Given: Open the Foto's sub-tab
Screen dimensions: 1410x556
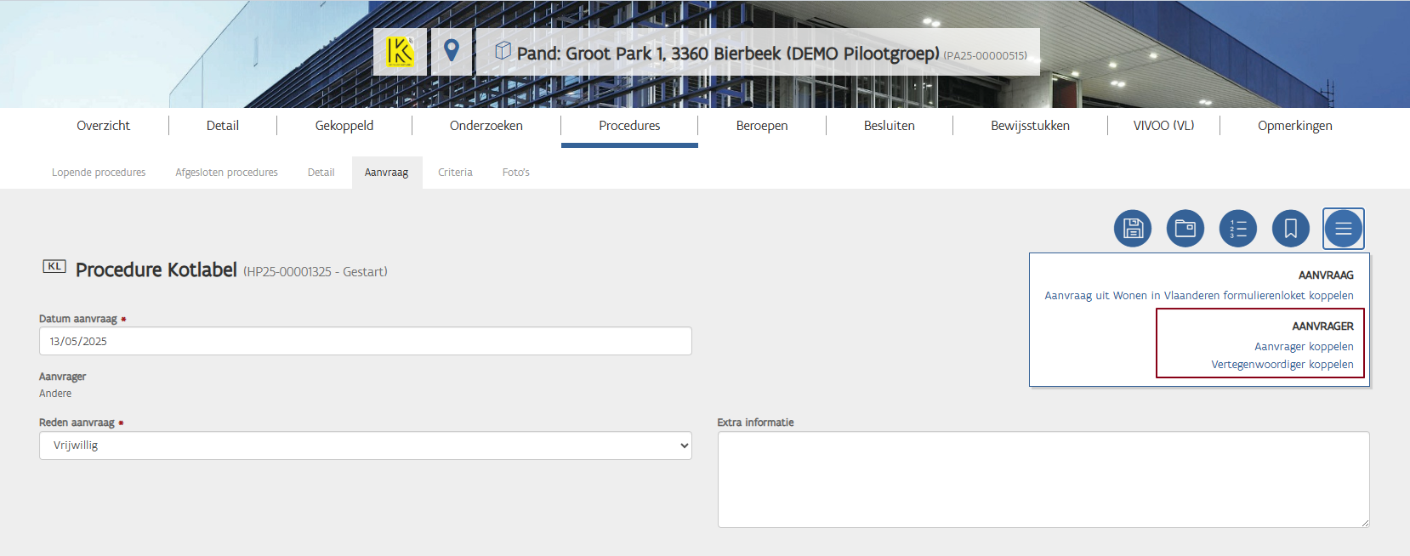Looking at the screenshot, I should [x=515, y=173].
